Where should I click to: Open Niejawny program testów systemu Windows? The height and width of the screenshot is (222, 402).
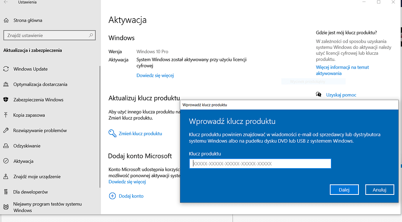(x=47, y=207)
